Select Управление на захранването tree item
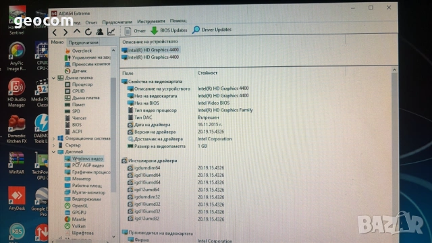The height and width of the screenshot is (243, 432). 87,57
